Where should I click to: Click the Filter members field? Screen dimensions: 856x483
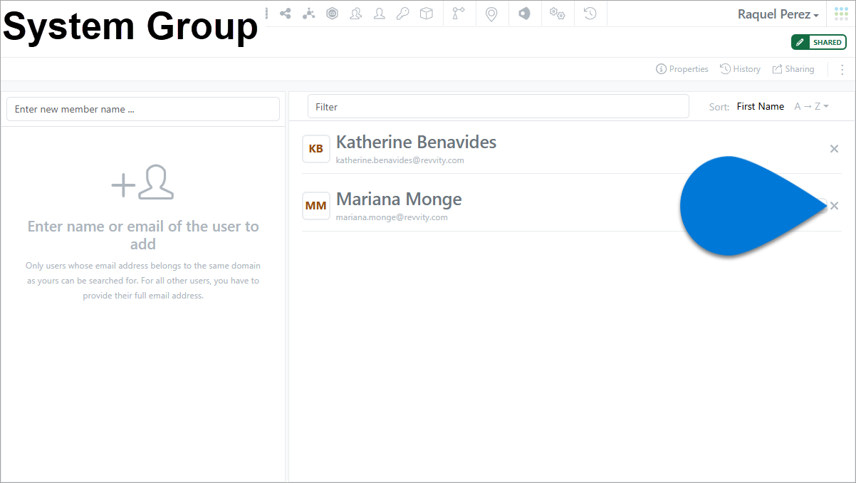499,106
